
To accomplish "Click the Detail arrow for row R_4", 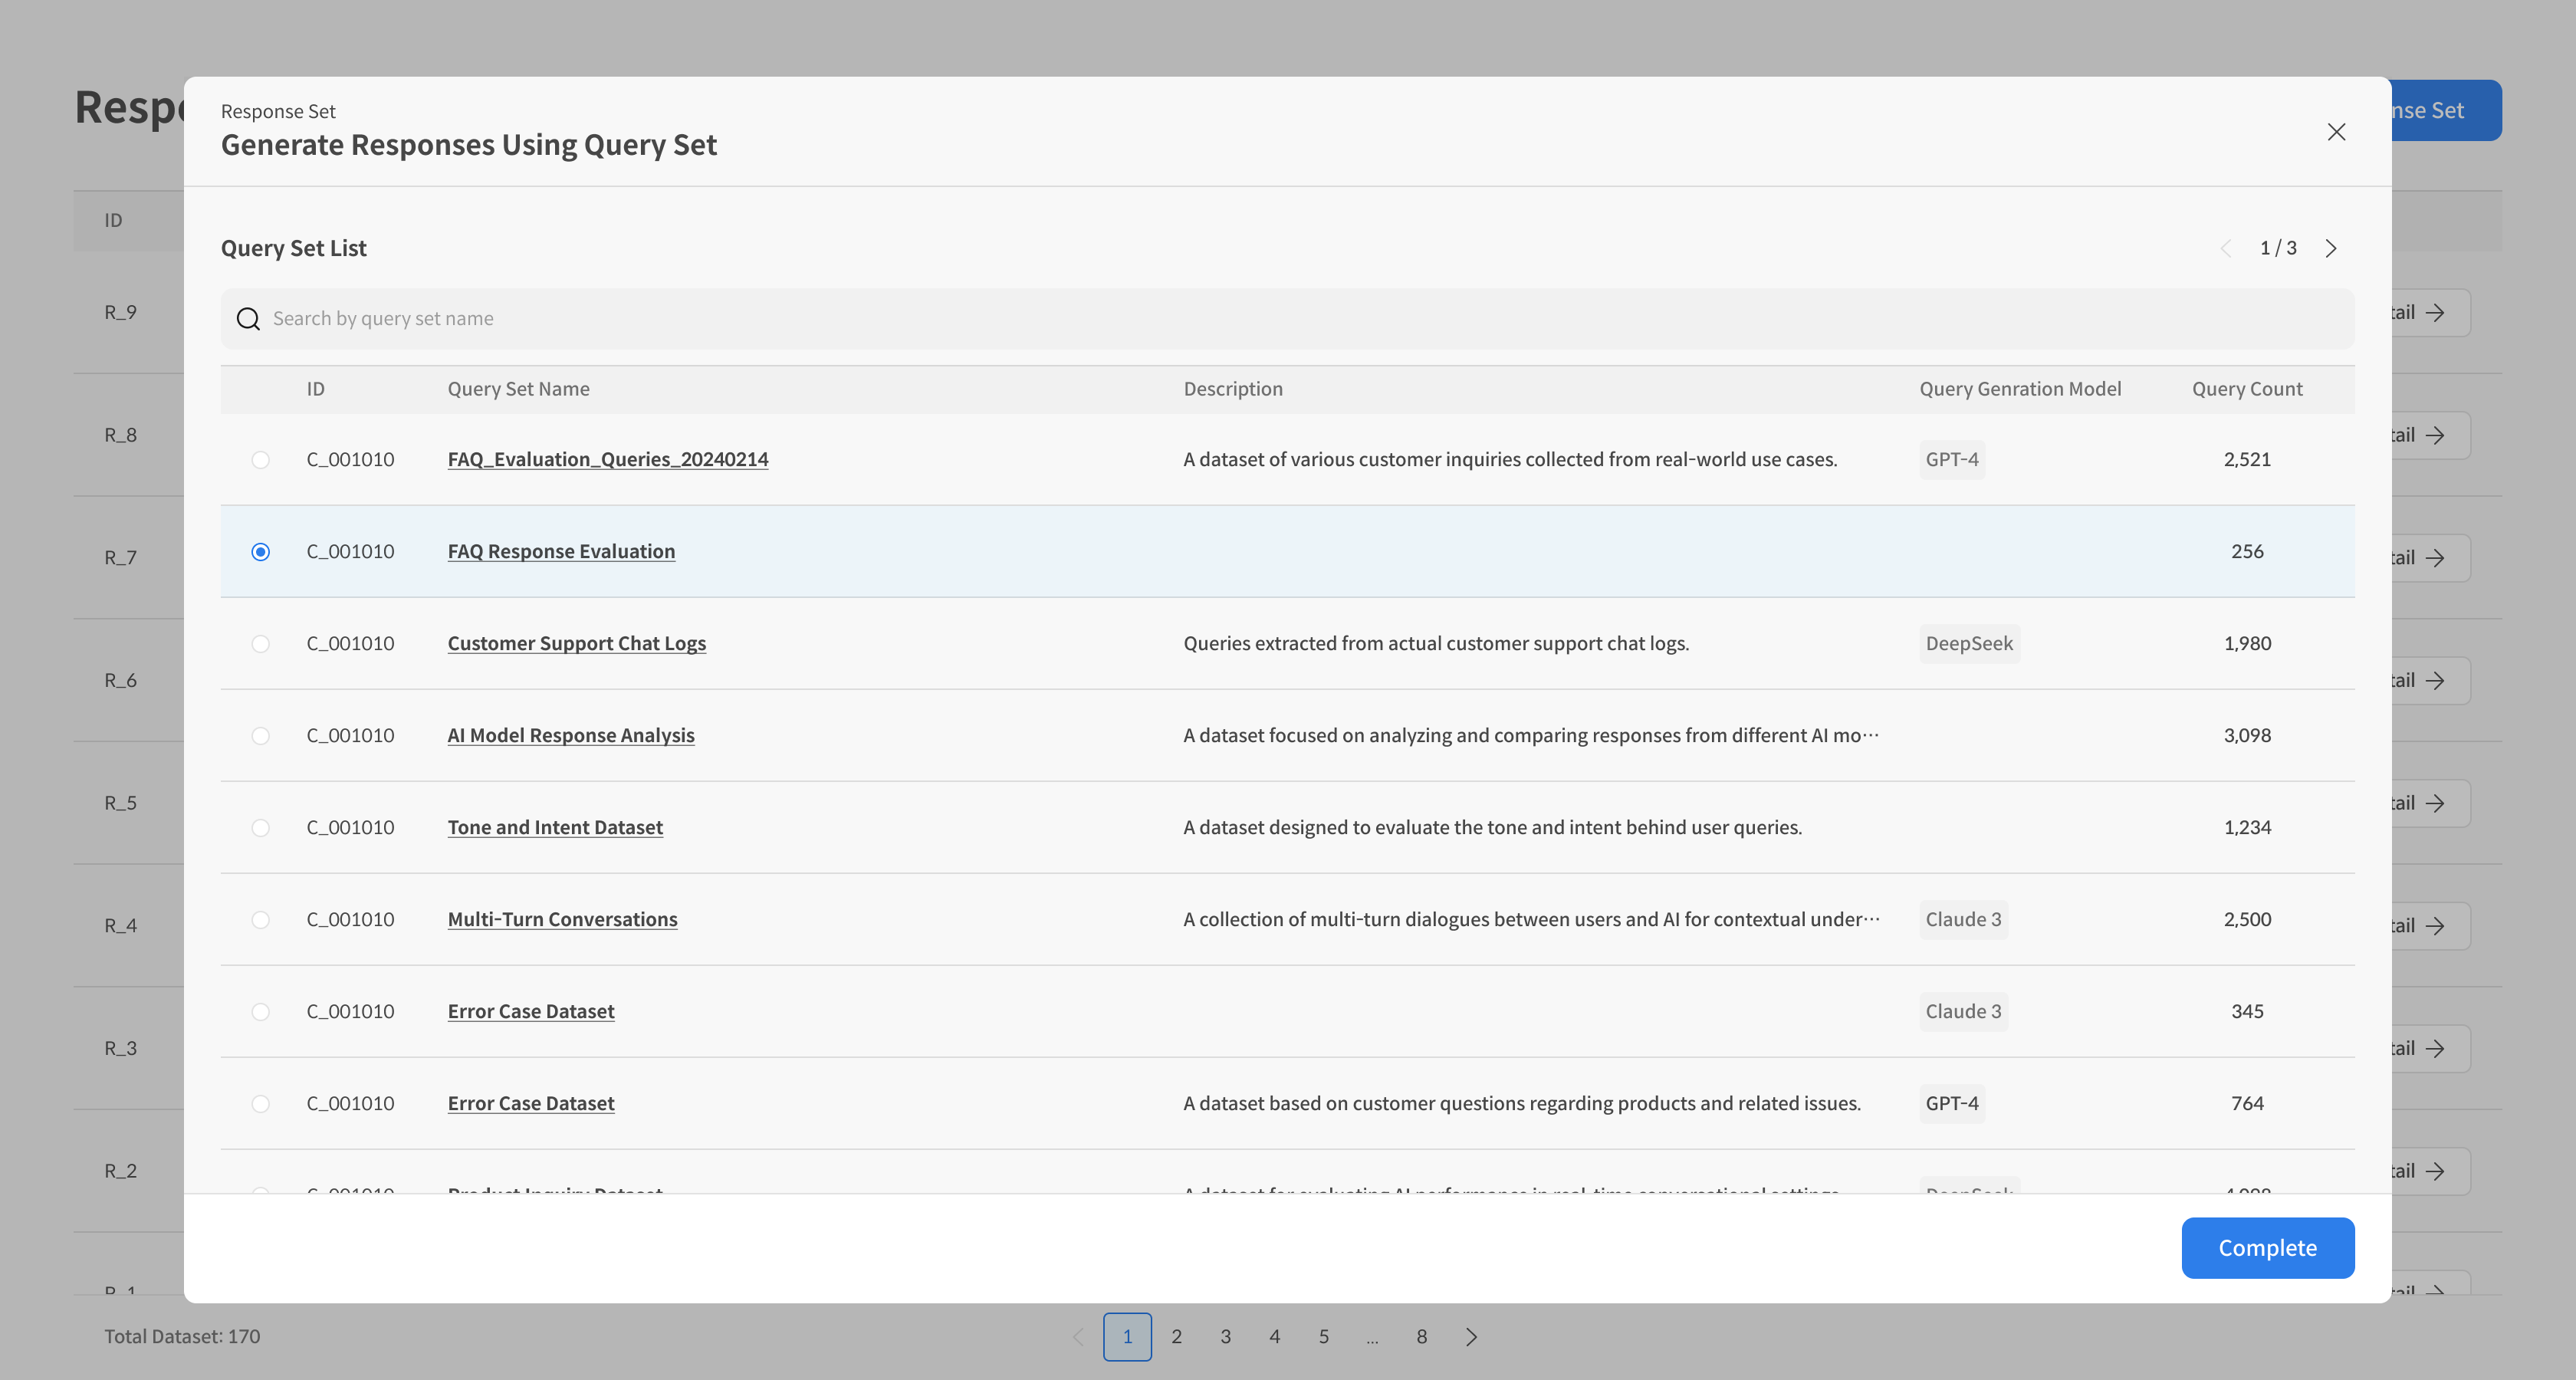I will coord(2435,926).
